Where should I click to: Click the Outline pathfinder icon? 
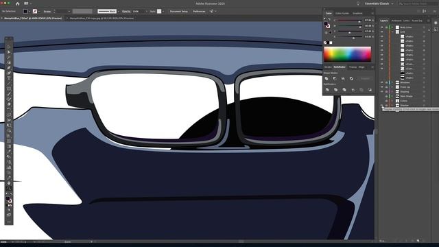pos(361,90)
